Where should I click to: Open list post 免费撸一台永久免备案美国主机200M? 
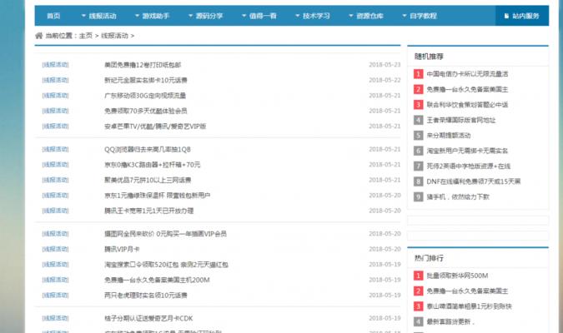tap(157, 281)
